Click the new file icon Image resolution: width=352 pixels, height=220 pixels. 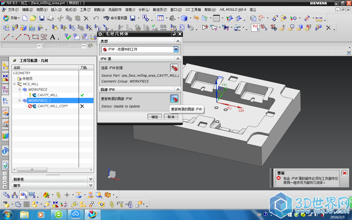[25, 18]
